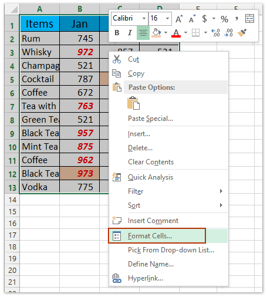Viewport: 267px width, 297px height.
Task: Expand the Filter submenu arrow
Action: [x=221, y=191]
